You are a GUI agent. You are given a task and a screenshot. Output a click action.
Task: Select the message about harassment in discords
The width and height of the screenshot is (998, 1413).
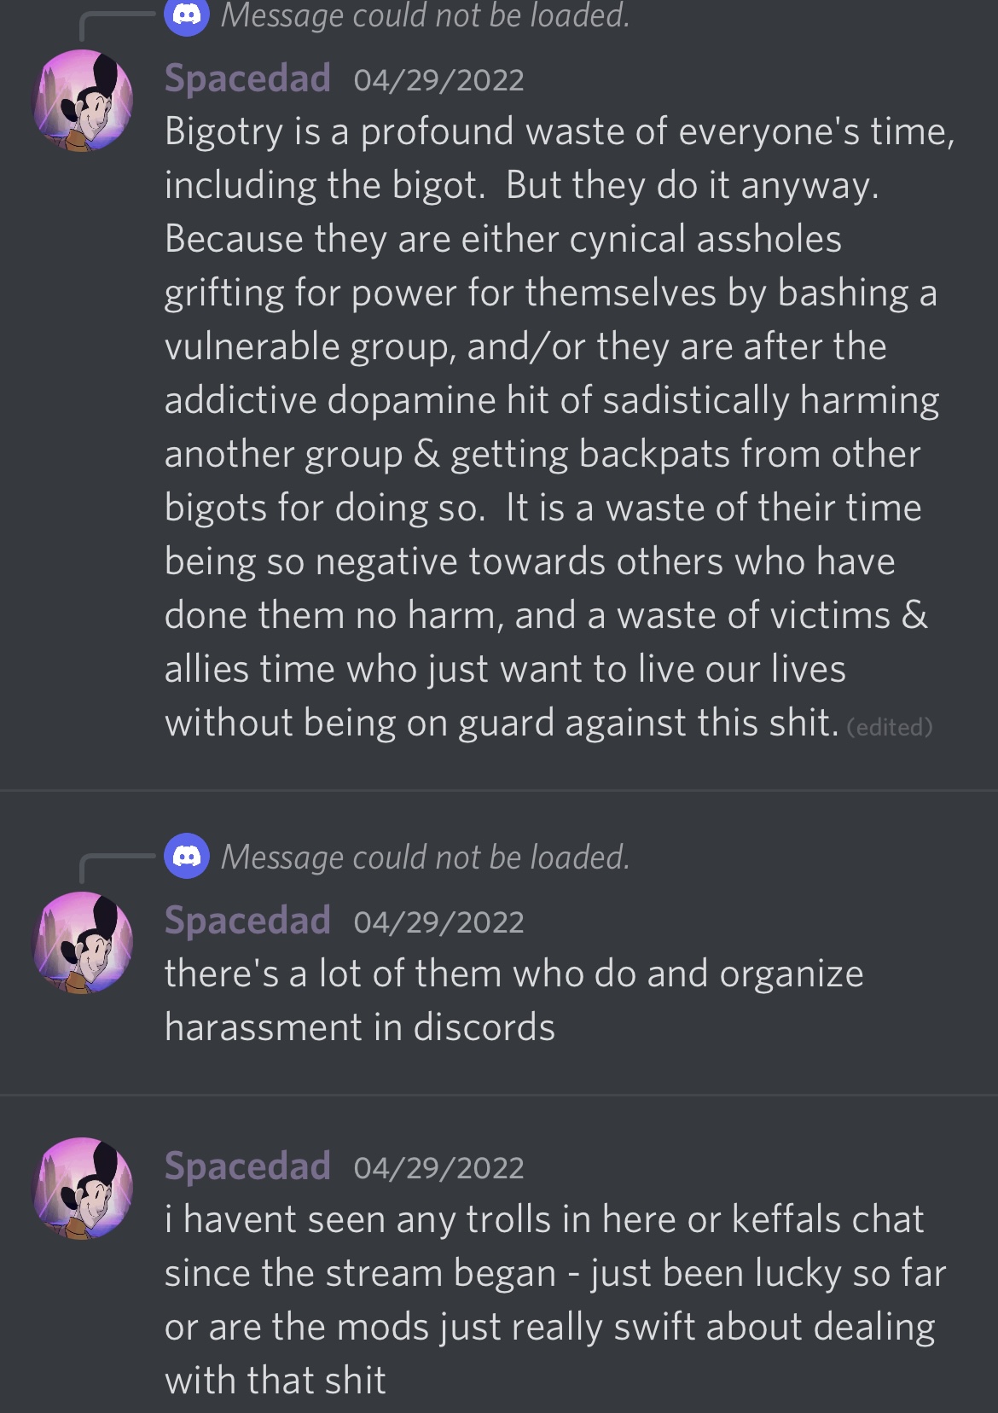pos(514,1000)
